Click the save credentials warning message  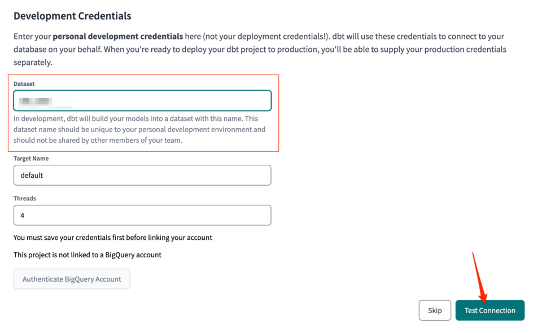click(x=113, y=237)
